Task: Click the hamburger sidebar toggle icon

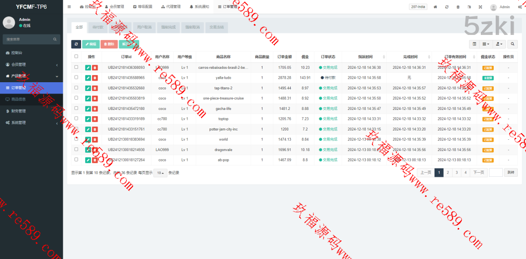Action: click(x=69, y=7)
